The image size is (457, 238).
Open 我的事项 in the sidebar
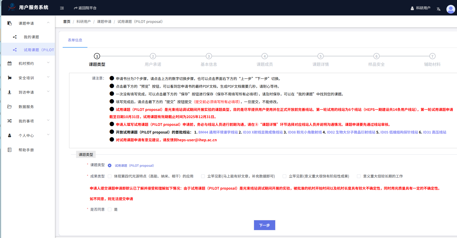(26, 121)
